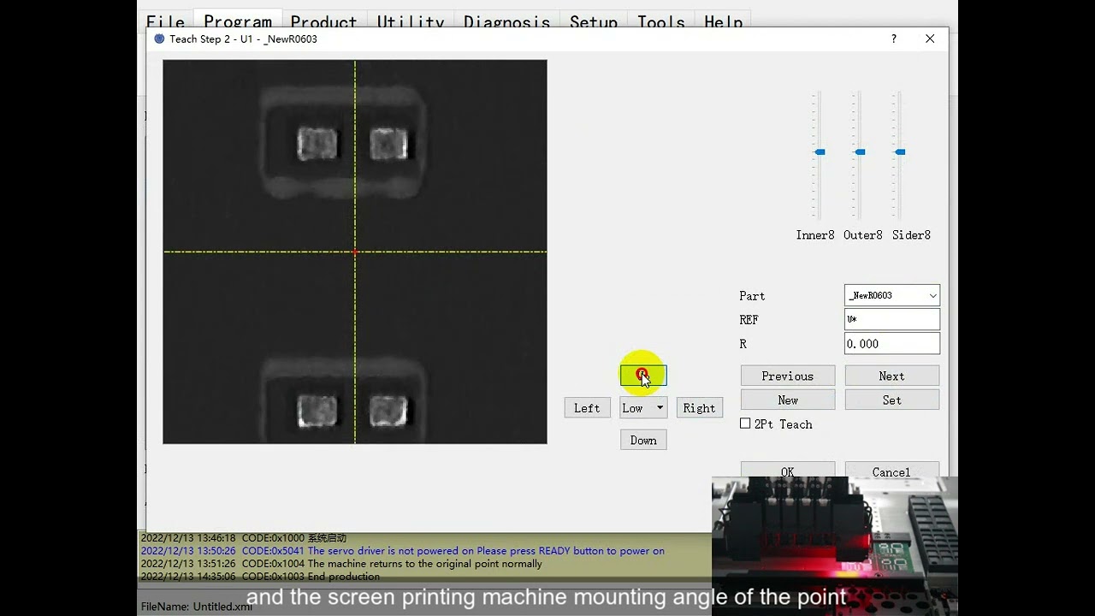Open the Tools menu
This screenshot has height=616, width=1095.
[661, 21]
